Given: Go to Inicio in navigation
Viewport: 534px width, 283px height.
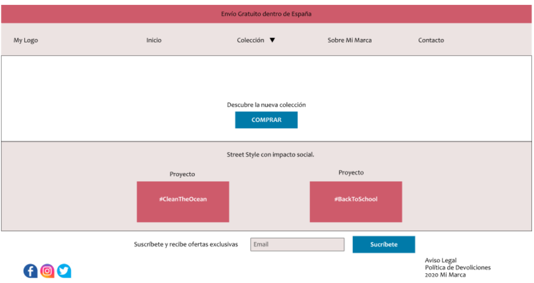Looking at the screenshot, I should click(x=154, y=40).
